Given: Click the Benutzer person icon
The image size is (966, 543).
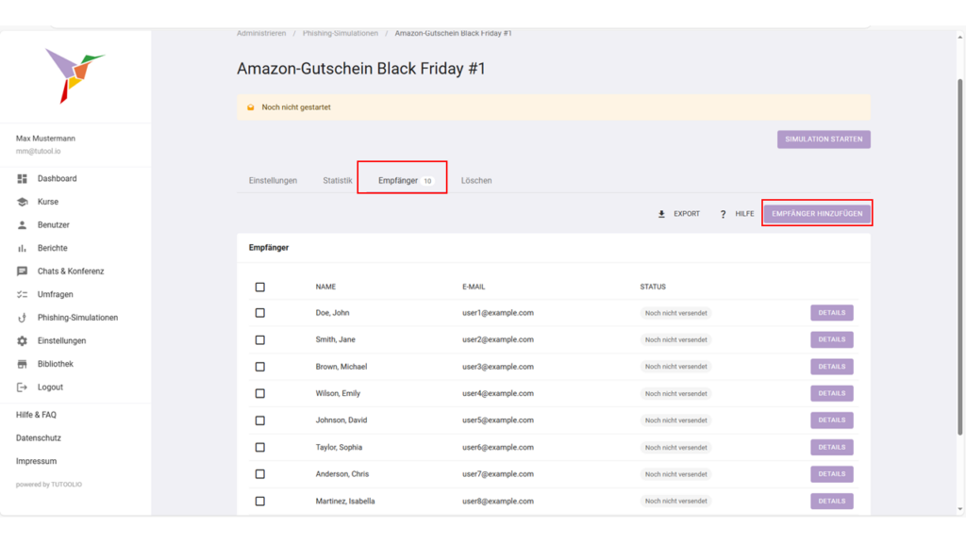Looking at the screenshot, I should pyautogui.click(x=23, y=224).
